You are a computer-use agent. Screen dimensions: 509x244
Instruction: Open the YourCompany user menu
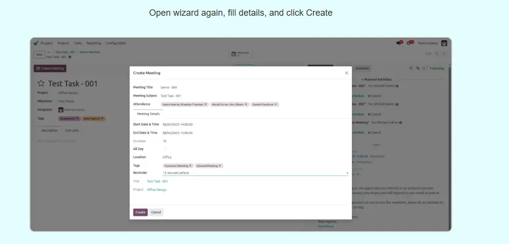(444, 43)
